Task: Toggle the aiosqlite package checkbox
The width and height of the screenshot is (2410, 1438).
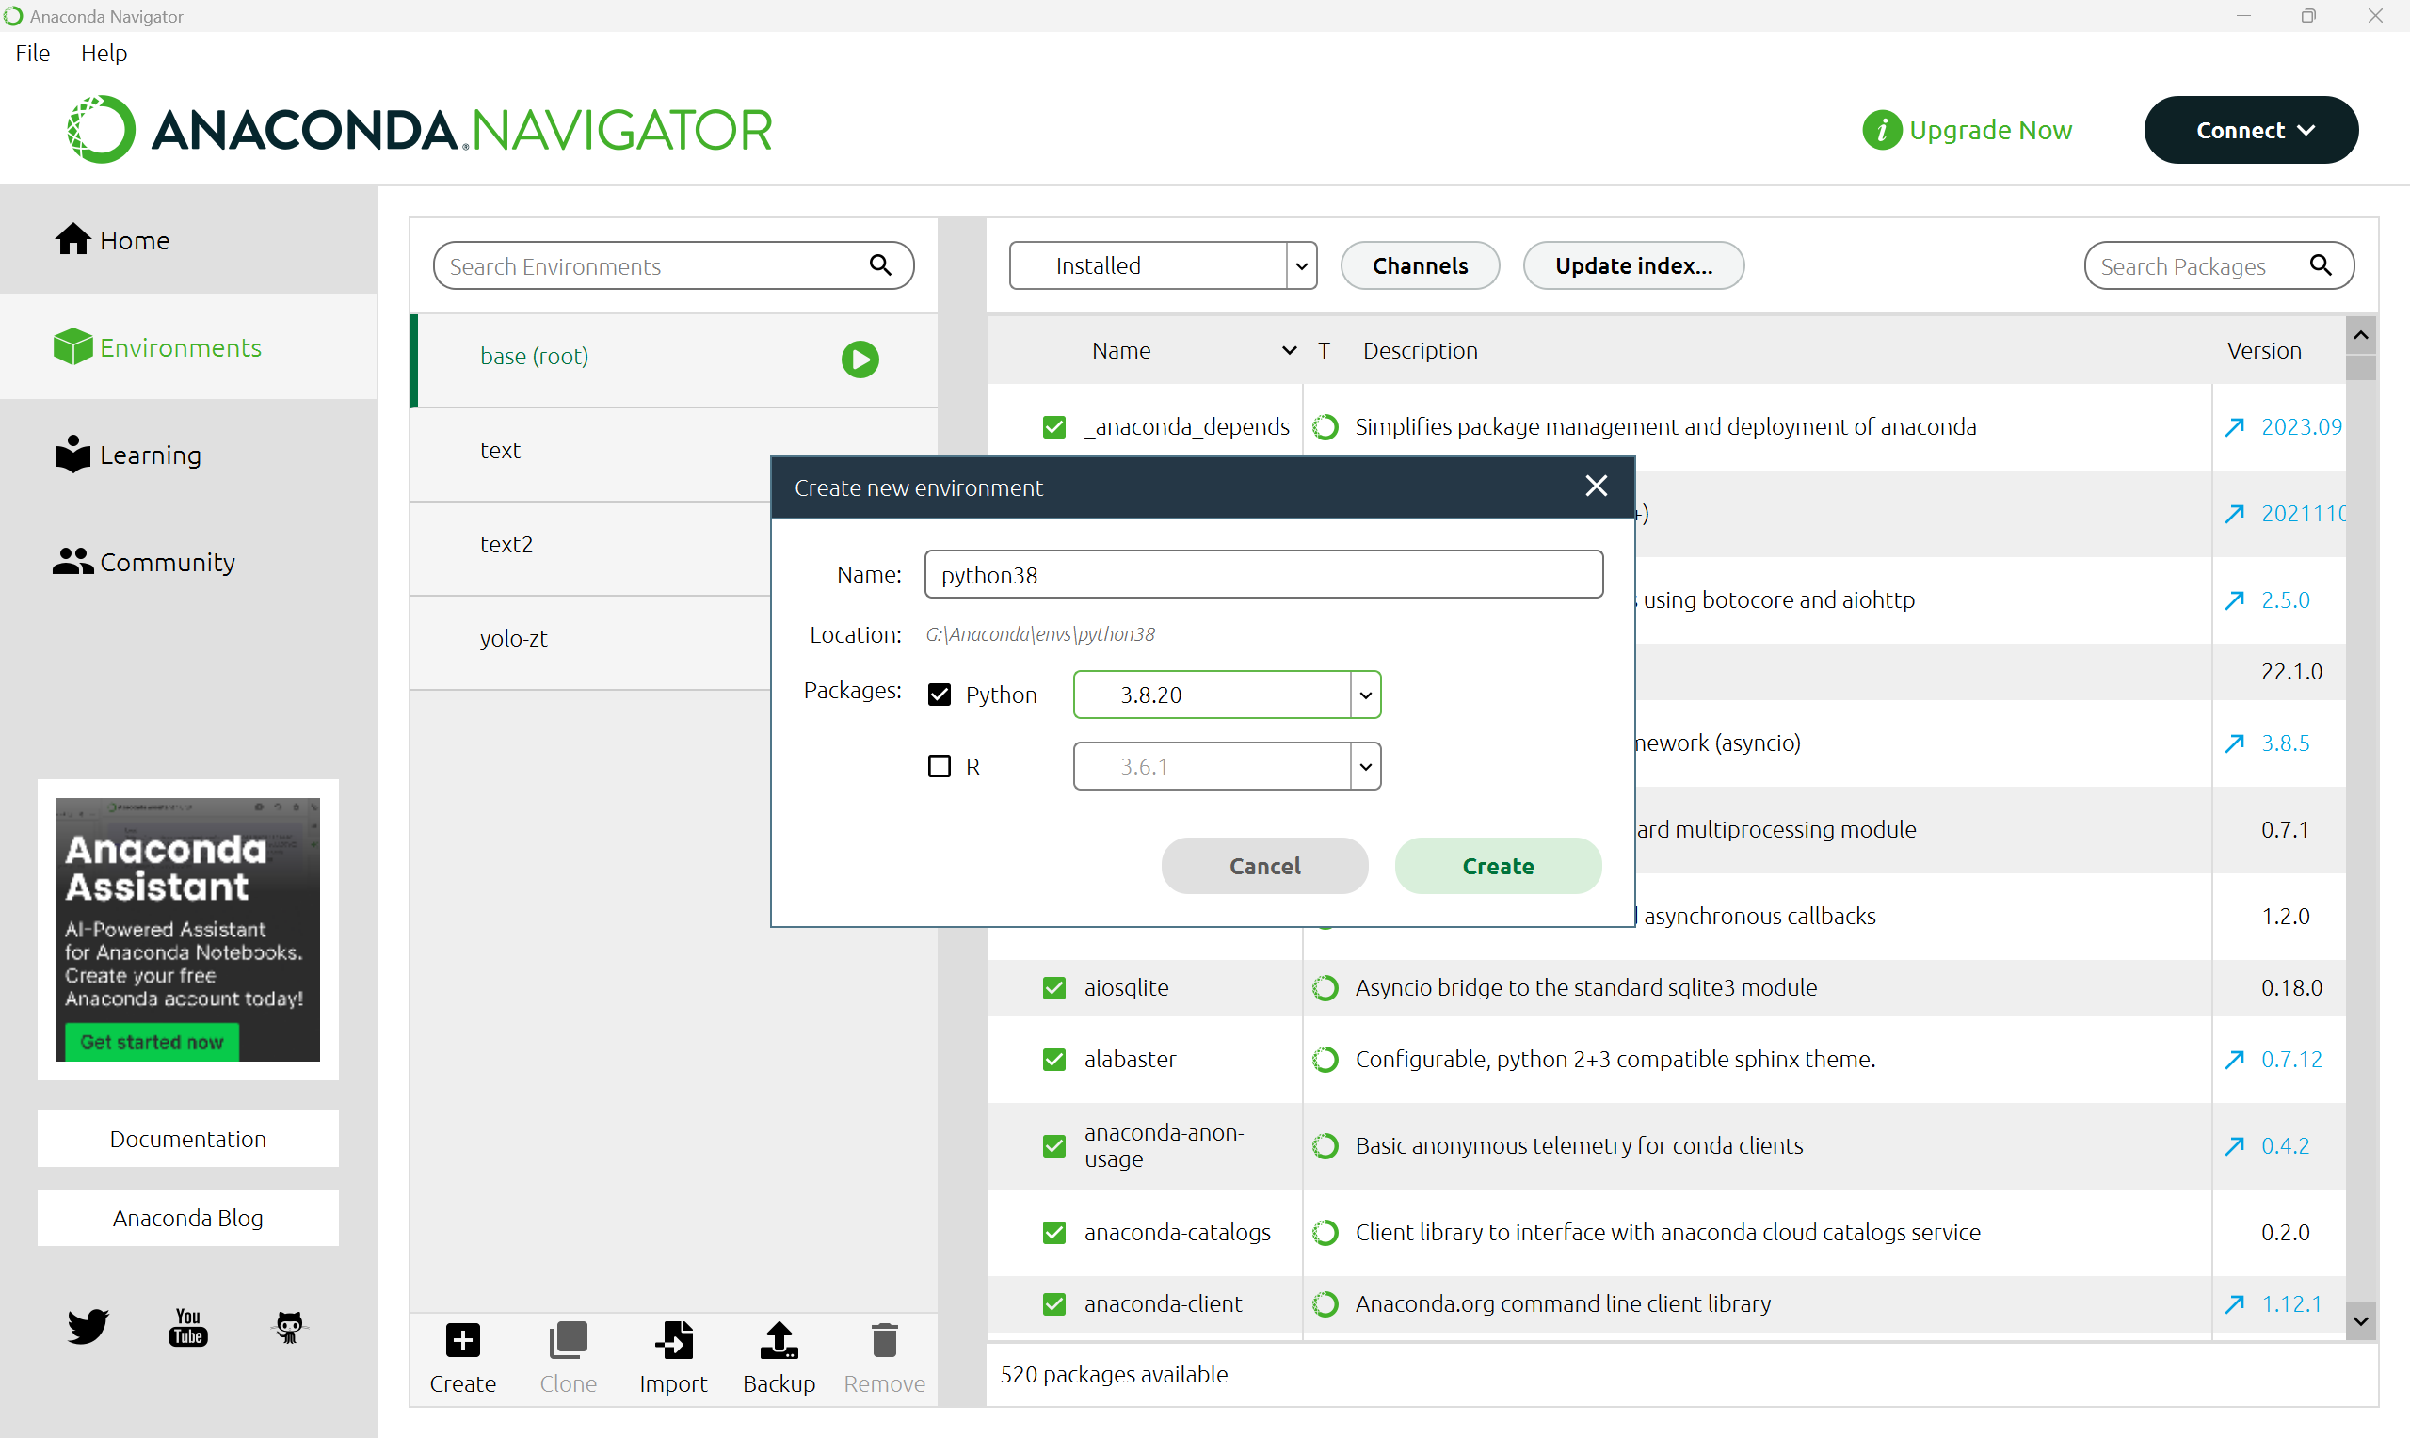Action: point(1053,987)
